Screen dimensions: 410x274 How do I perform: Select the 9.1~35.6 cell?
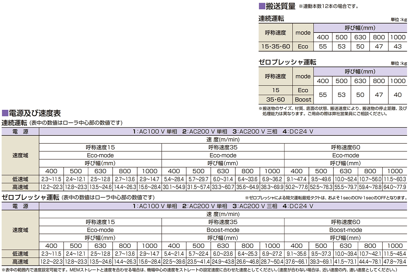297,254
